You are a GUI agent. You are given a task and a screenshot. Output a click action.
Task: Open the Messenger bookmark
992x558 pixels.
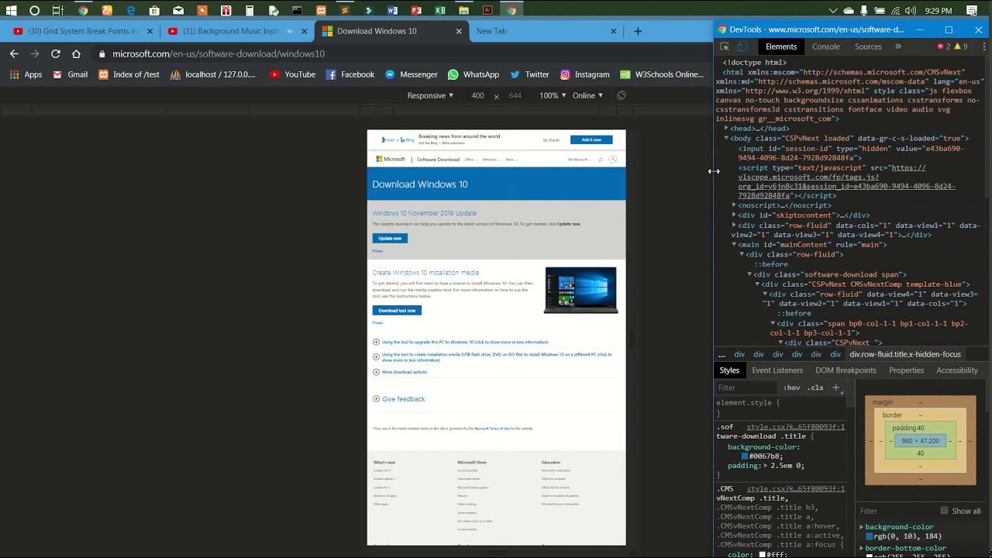pos(412,74)
